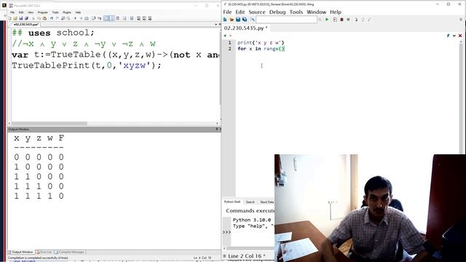Switch to Compiler Messages tab in PascalABC

pyautogui.click(x=70, y=253)
